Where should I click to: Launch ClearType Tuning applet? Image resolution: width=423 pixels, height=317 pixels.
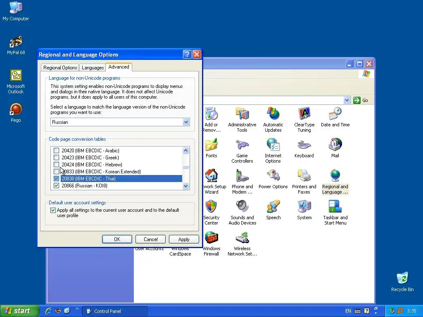pyautogui.click(x=304, y=120)
